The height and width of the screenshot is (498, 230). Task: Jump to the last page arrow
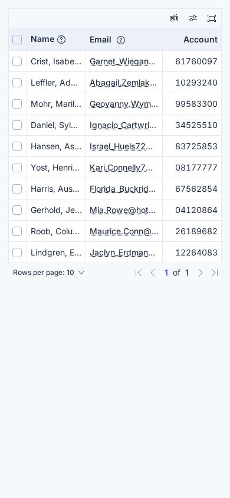[x=215, y=273]
